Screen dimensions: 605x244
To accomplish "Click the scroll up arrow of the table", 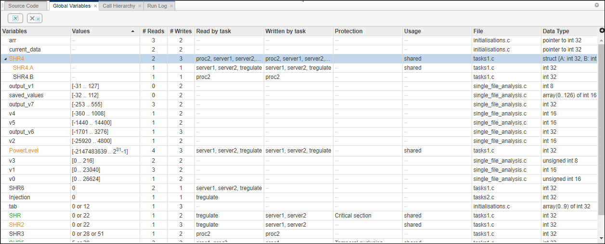I will point(601,39).
